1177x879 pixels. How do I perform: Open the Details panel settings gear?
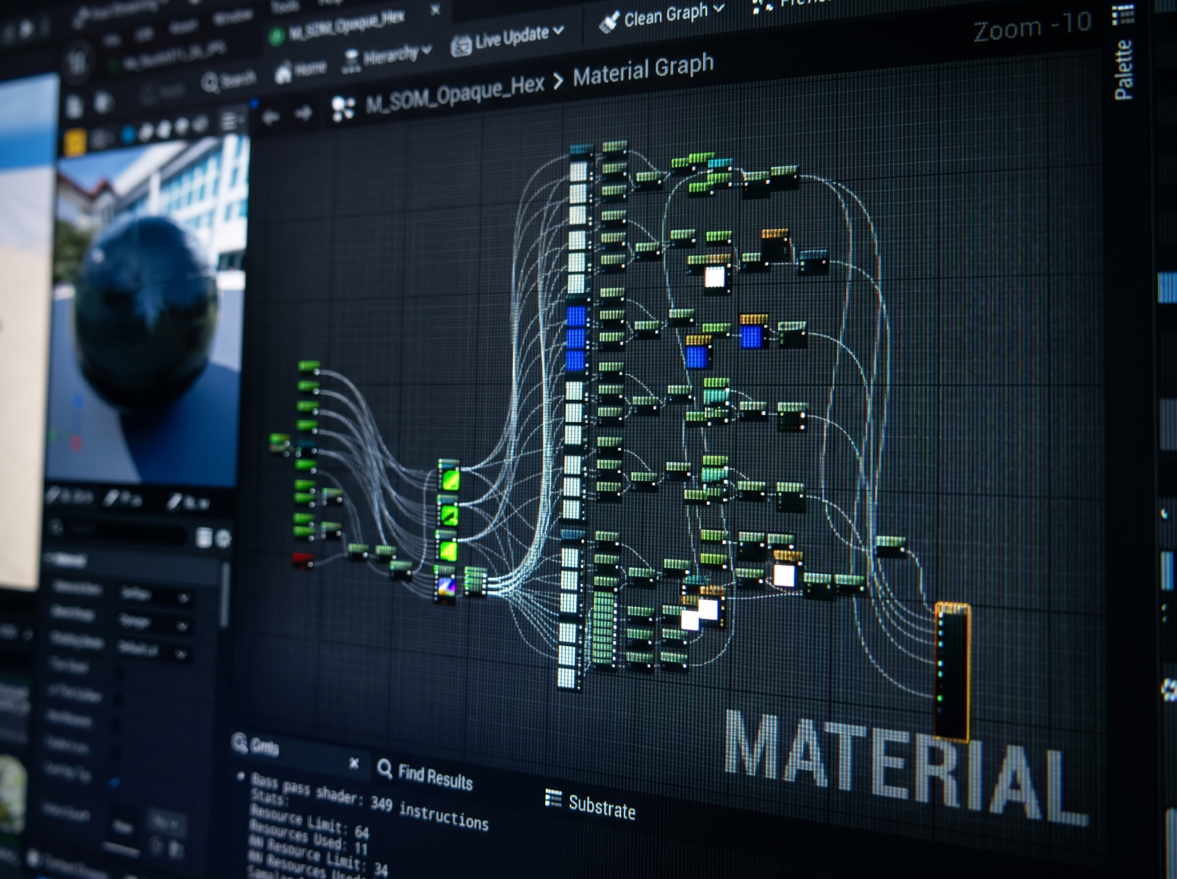pyautogui.click(x=224, y=539)
